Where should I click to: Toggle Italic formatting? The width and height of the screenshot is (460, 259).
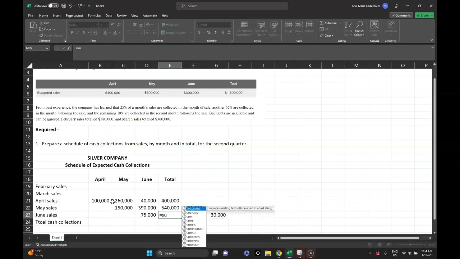click(78, 32)
